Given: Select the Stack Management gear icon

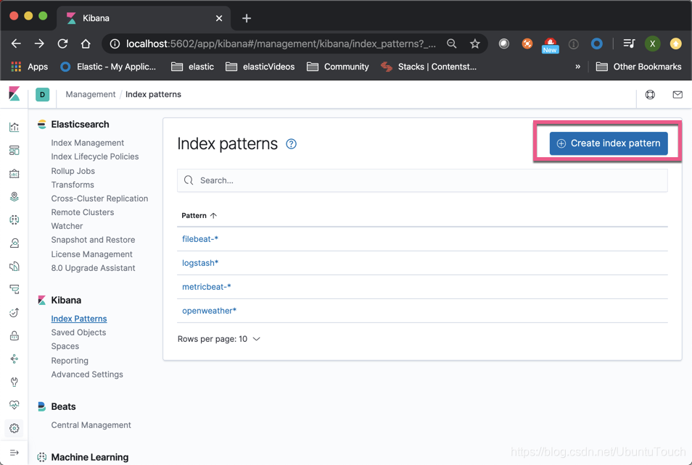Looking at the screenshot, I should tap(14, 428).
